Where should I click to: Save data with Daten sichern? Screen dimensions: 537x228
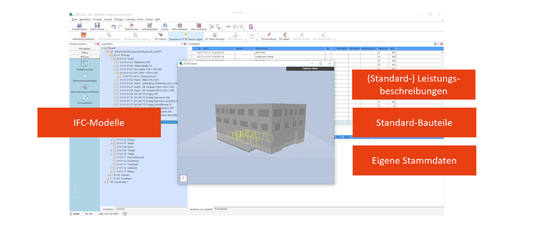(97, 27)
